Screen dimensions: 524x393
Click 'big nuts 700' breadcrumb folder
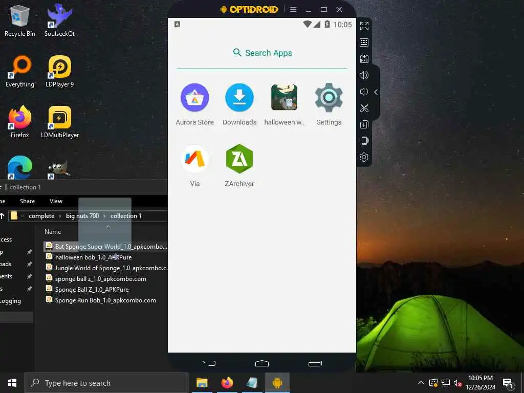[82, 216]
